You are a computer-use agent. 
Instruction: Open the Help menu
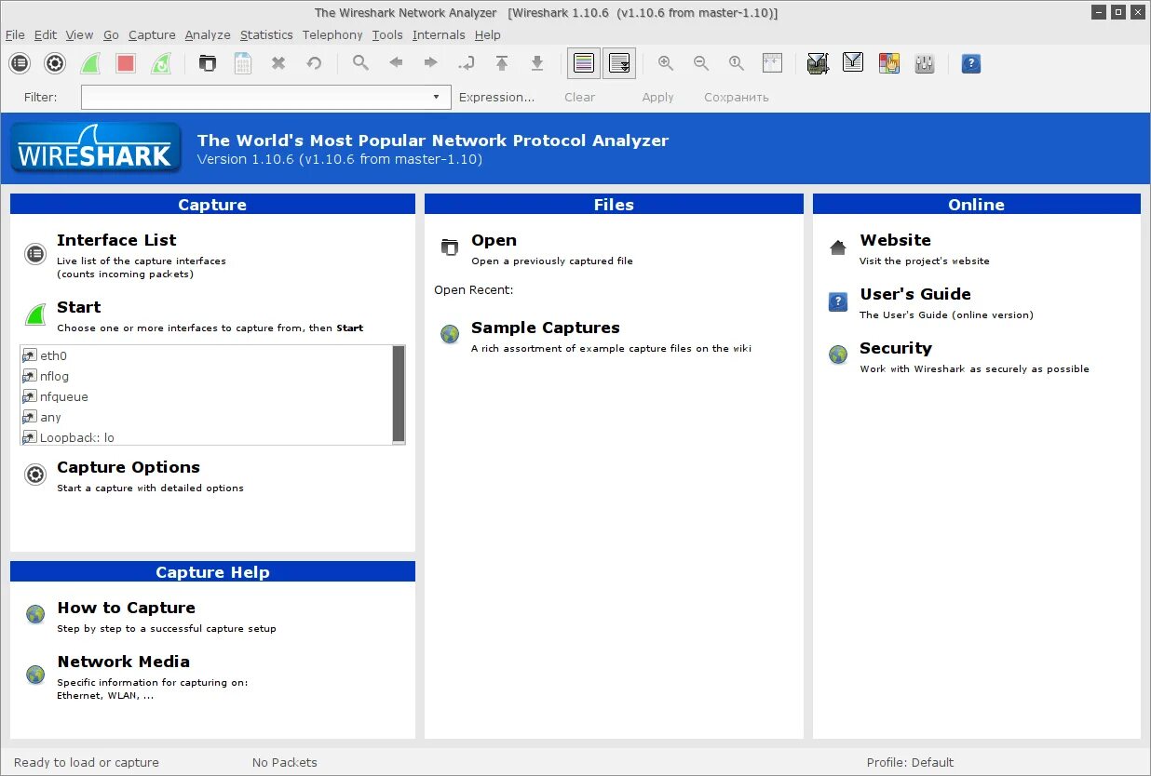pyautogui.click(x=487, y=34)
